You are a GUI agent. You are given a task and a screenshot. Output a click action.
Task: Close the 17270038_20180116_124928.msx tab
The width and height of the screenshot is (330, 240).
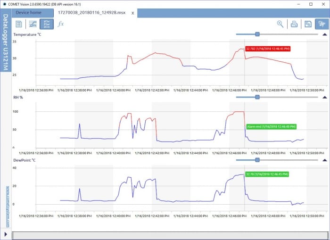pos(132,13)
